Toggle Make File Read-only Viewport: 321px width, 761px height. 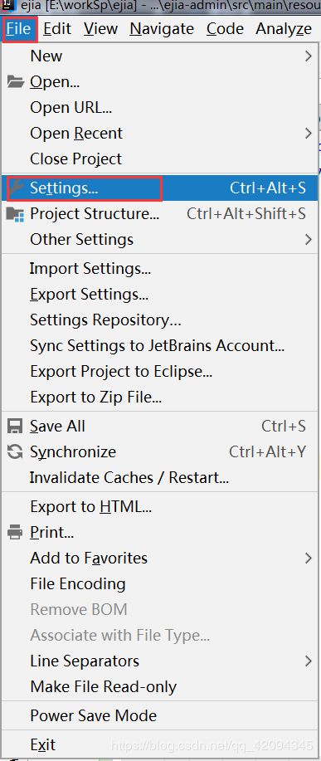(x=160, y=687)
